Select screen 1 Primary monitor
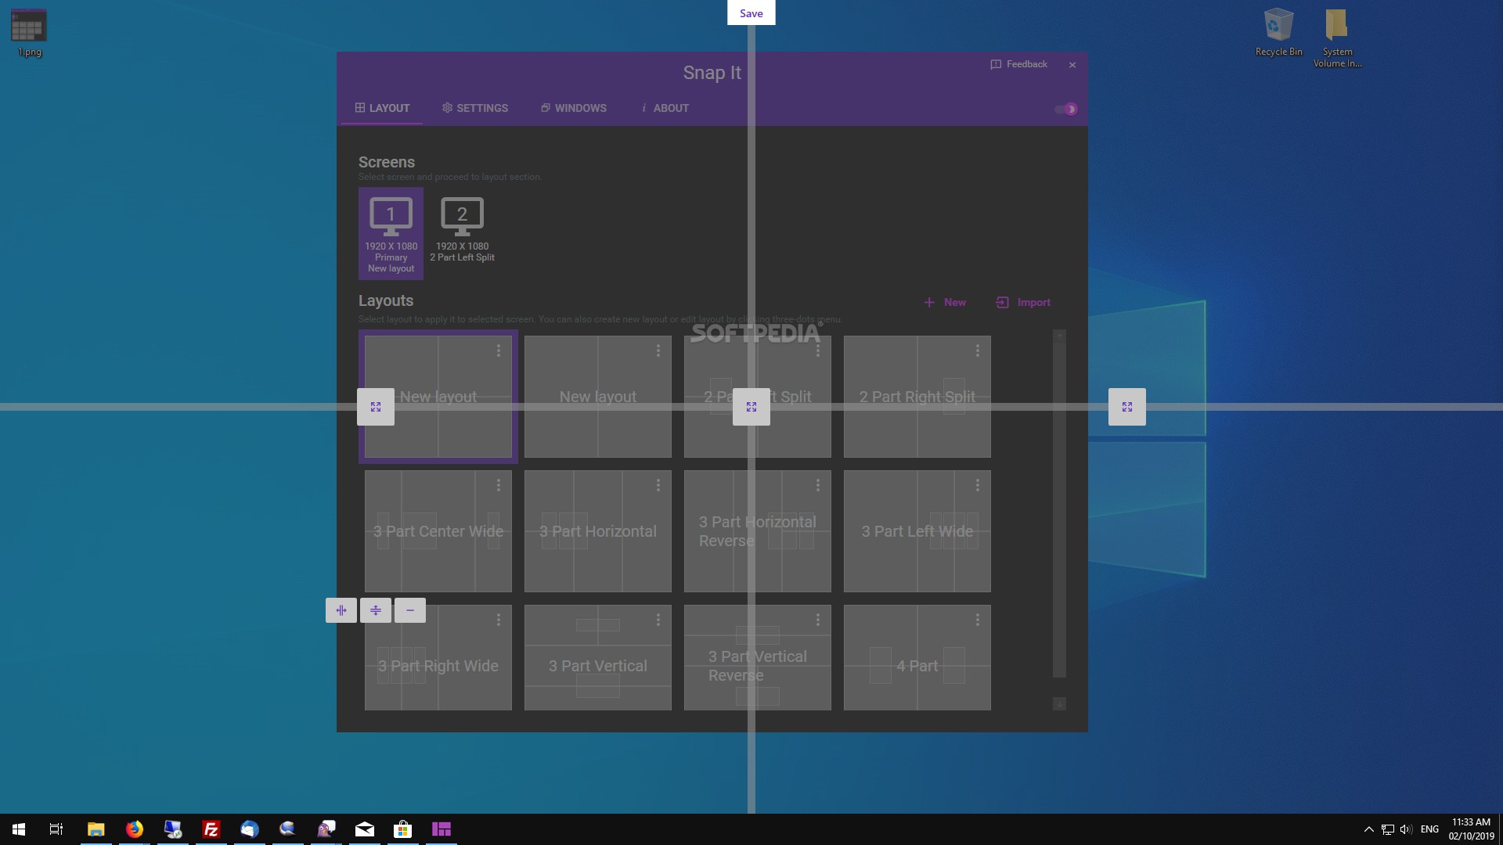This screenshot has height=845, width=1503. pyautogui.click(x=391, y=233)
